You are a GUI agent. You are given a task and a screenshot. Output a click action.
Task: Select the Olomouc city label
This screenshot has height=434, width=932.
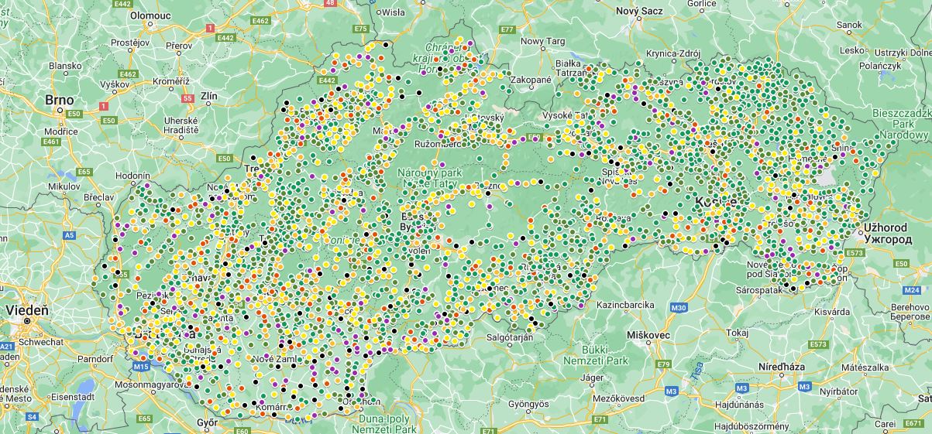tap(150, 15)
